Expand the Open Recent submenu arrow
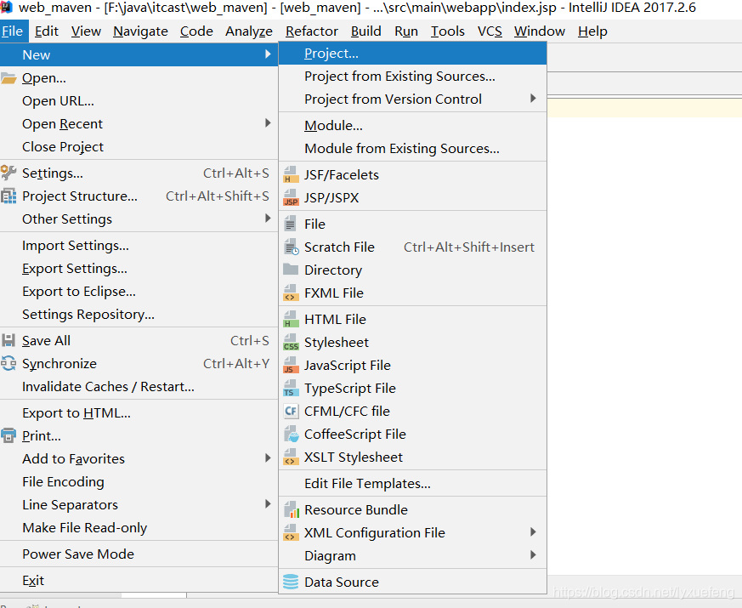The image size is (742, 608). coord(268,123)
